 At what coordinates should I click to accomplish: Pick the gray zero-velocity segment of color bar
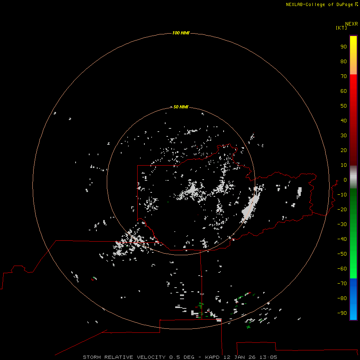coord(353,177)
